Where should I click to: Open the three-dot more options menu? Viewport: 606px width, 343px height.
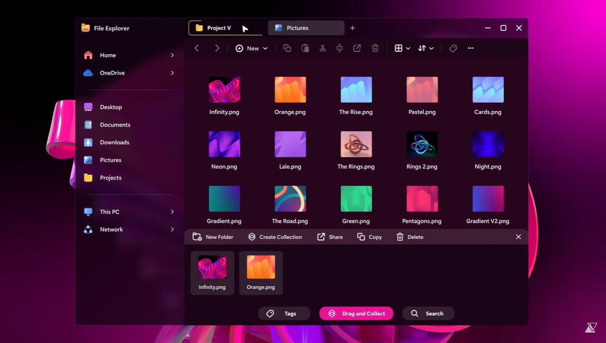click(471, 48)
